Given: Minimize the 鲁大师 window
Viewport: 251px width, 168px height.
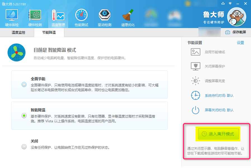Looking at the screenshot, I should (238, 4).
